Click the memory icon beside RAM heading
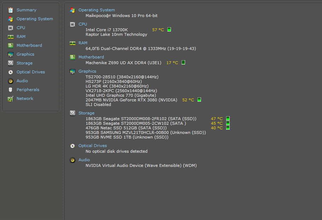The image size is (322, 220). pyautogui.click(x=73, y=43)
